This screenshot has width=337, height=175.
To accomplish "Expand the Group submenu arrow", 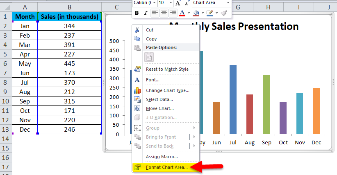I will pyautogui.click(x=194, y=128).
